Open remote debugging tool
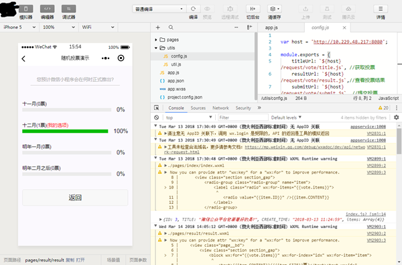 pyautogui.click(x=230, y=9)
